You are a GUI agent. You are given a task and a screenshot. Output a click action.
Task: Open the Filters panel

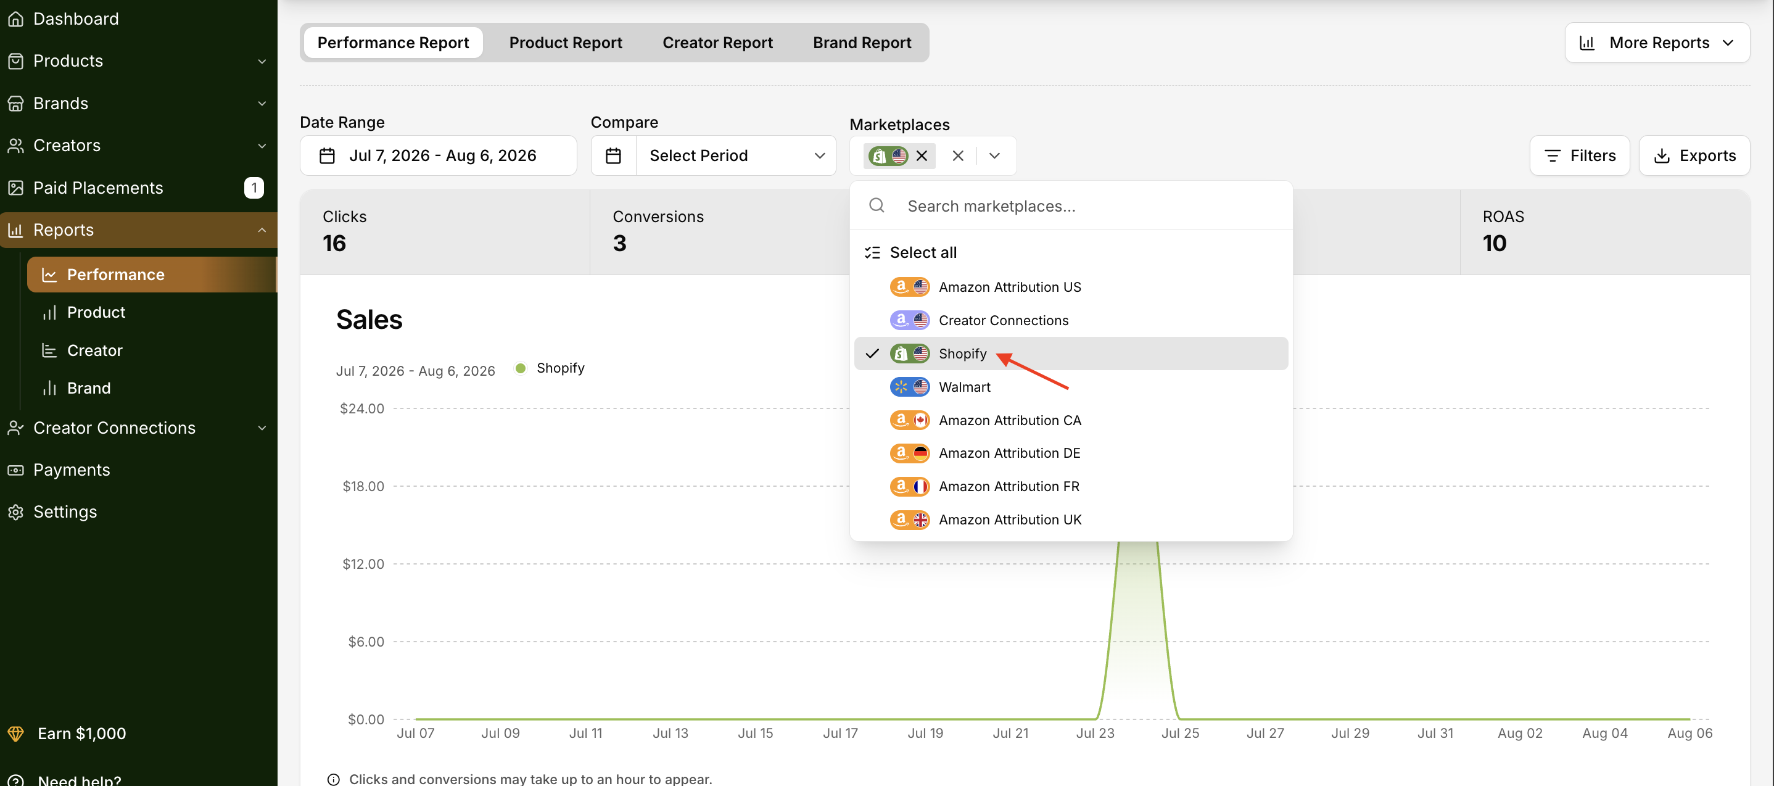pos(1580,155)
